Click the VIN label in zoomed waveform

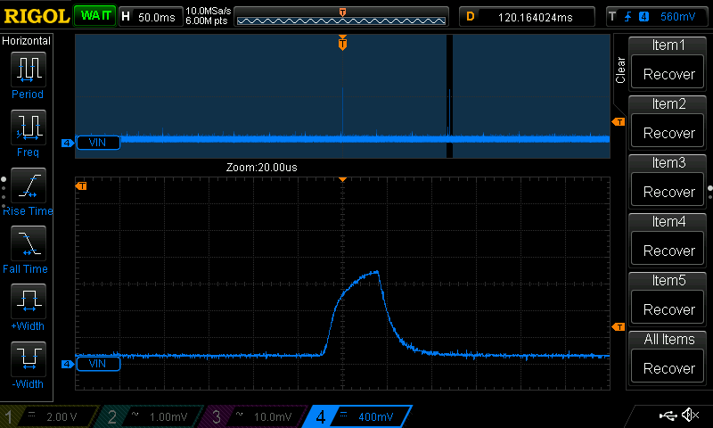click(x=98, y=364)
